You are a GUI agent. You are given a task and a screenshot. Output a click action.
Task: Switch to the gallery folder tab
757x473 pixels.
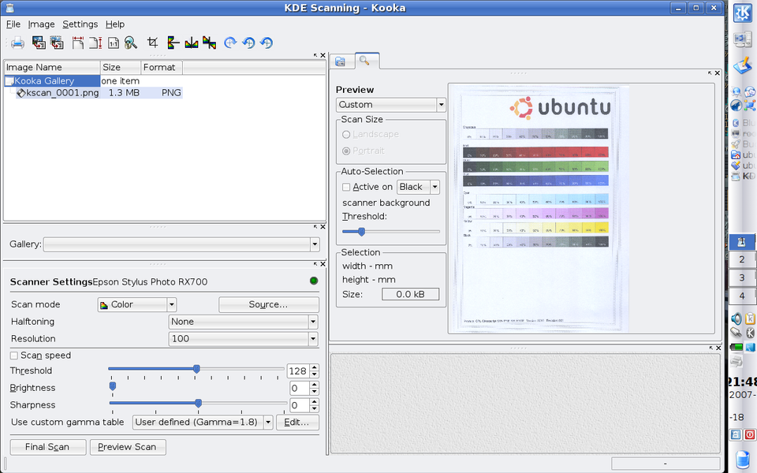tap(341, 61)
